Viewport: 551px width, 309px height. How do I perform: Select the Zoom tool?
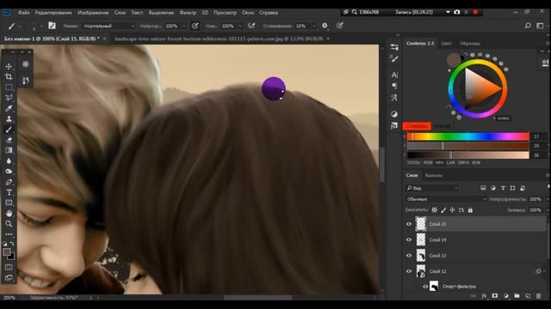coord(9,224)
